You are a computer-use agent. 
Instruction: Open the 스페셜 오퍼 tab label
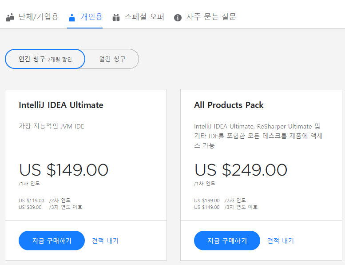click(144, 17)
